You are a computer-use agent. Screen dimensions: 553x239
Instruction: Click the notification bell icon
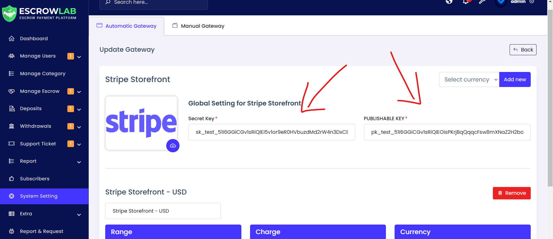[466, 2]
